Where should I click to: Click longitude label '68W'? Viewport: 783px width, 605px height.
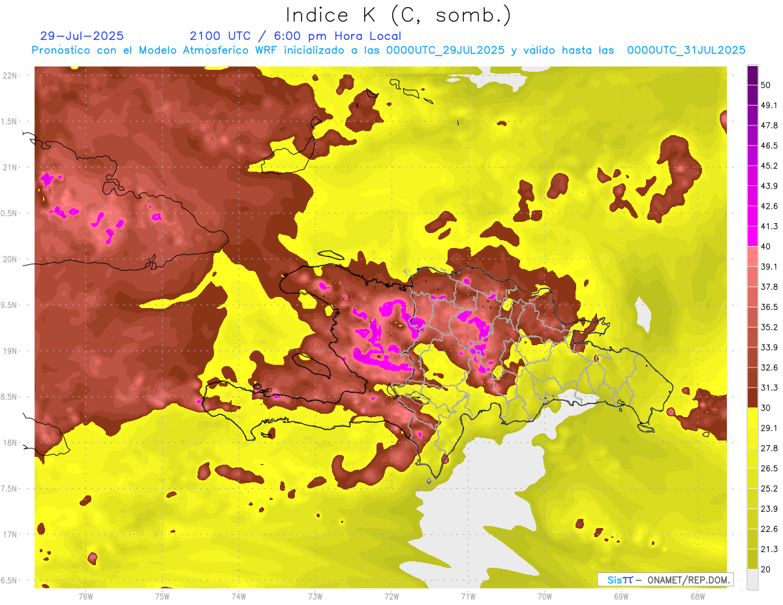(697, 597)
